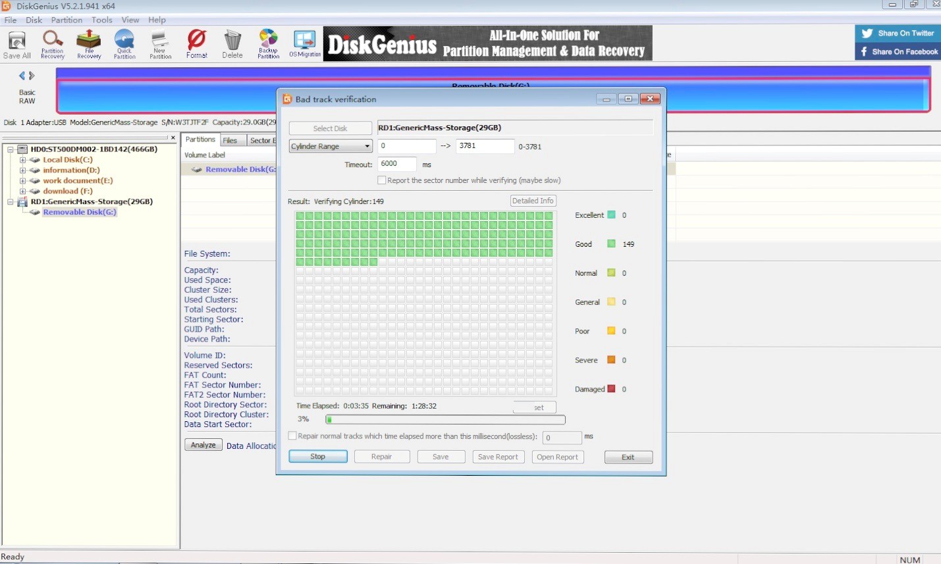Go to next disk arrow
The width and height of the screenshot is (941, 564).
[x=32, y=76]
